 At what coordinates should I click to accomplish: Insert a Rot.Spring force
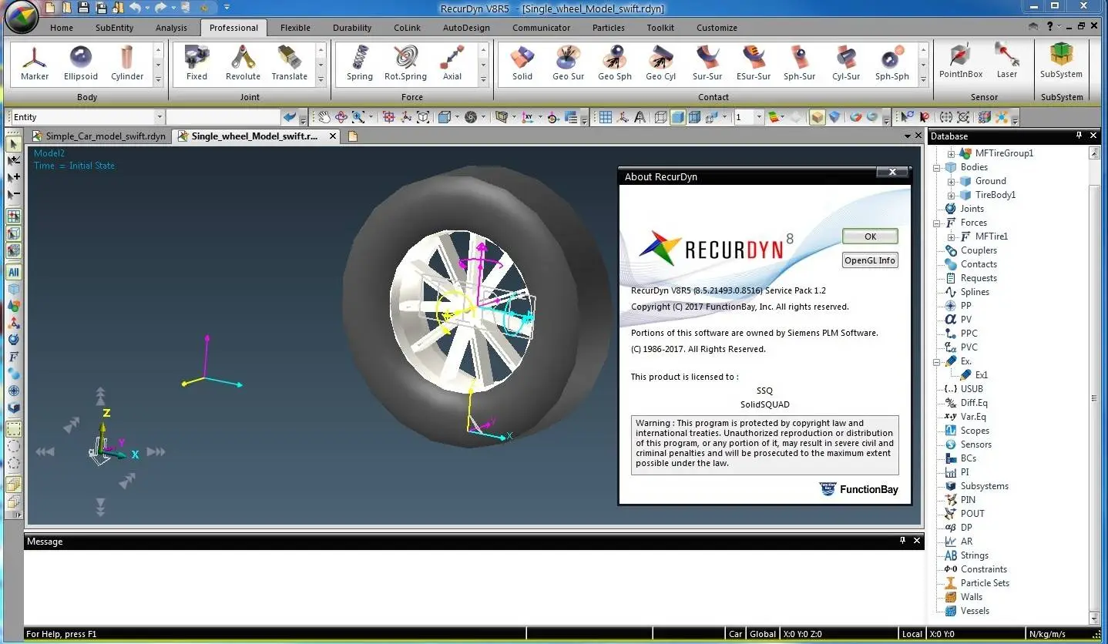(x=405, y=63)
